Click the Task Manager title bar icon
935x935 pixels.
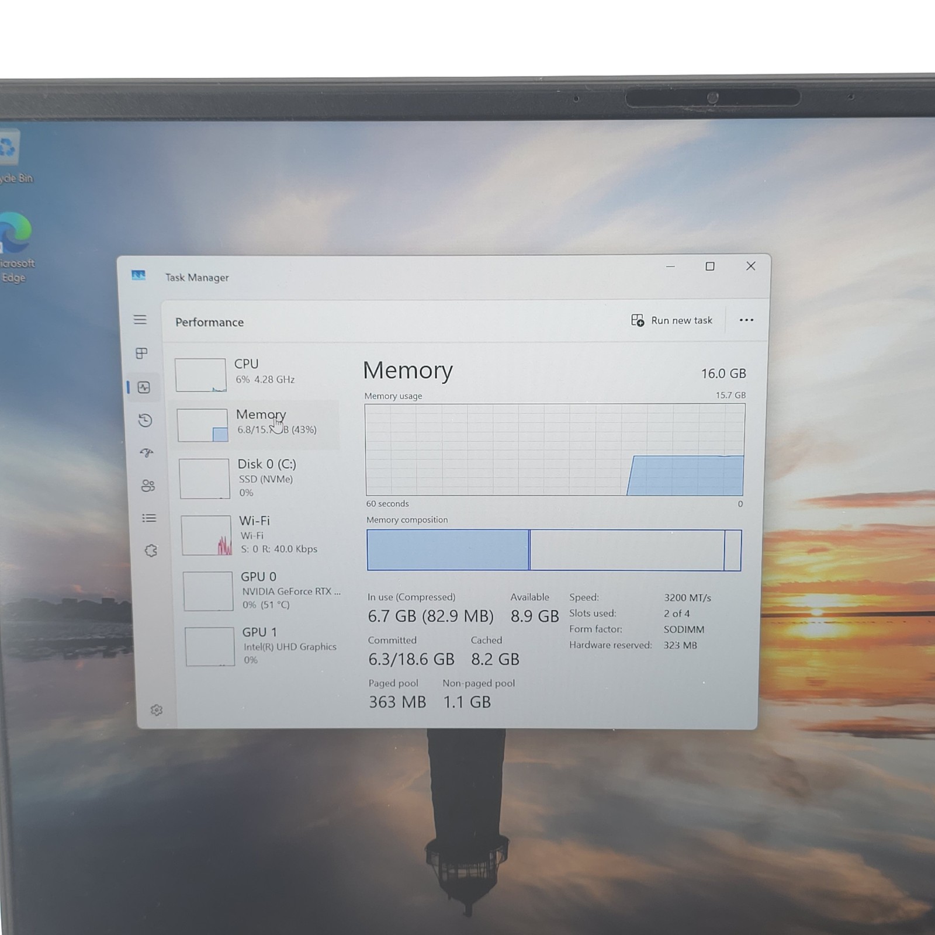coord(138,275)
